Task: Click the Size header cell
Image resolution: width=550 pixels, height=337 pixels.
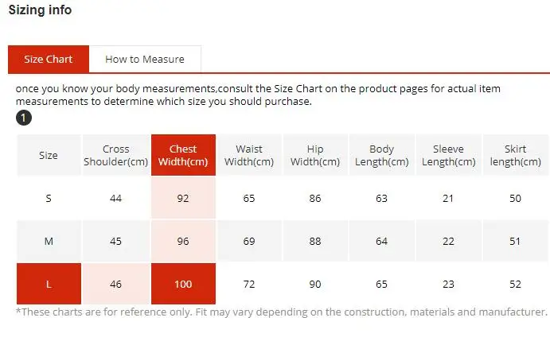Action: point(49,155)
